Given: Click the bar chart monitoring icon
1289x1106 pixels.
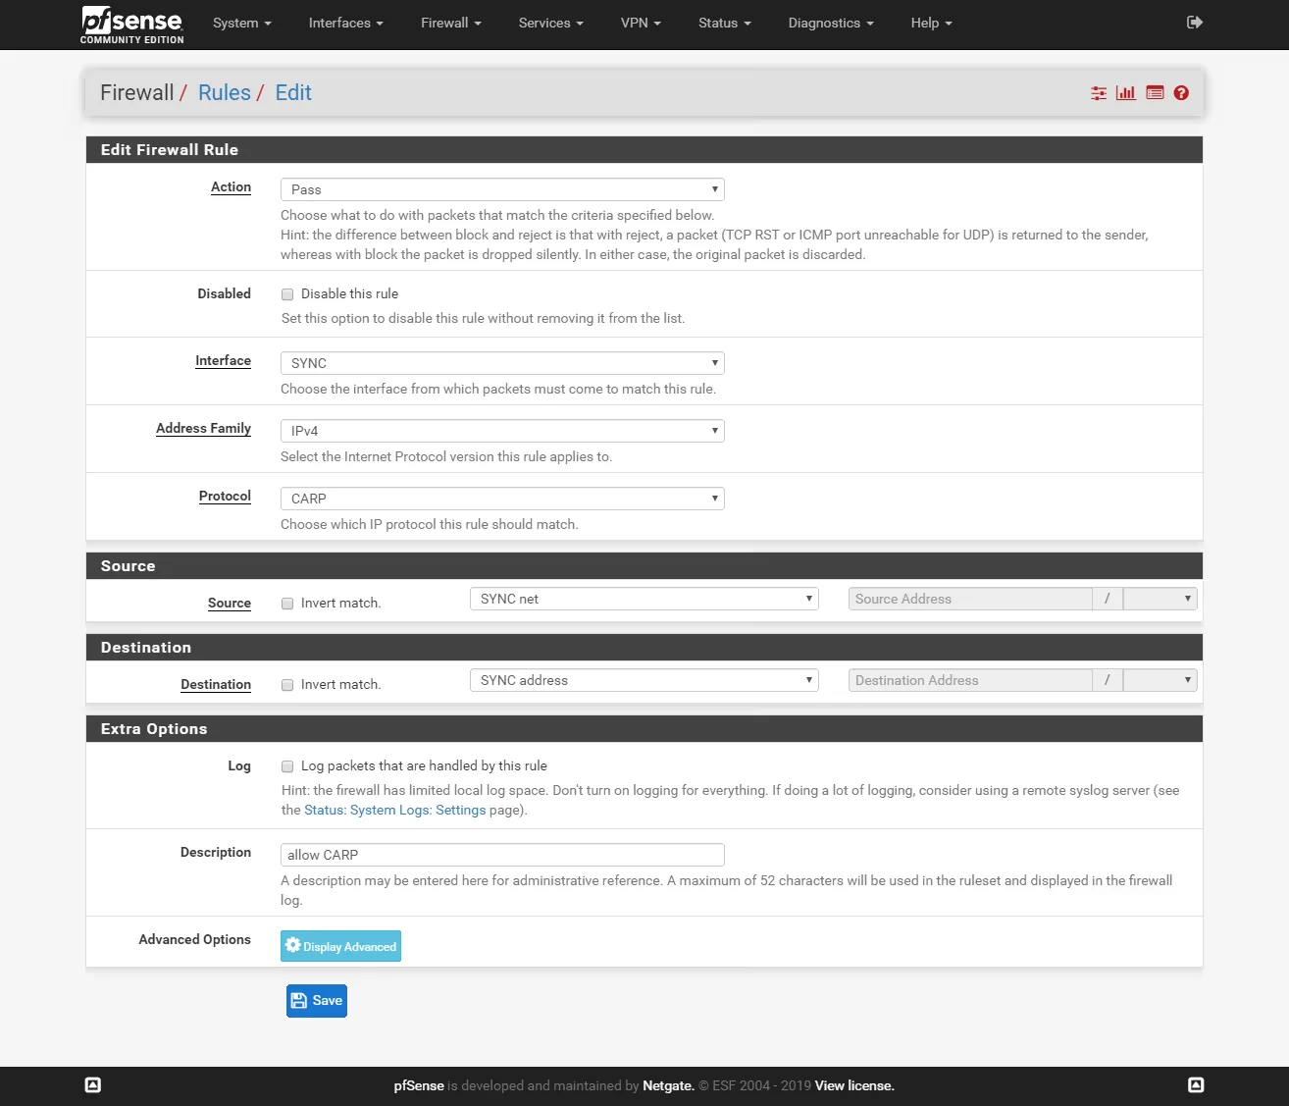Looking at the screenshot, I should click(x=1125, y=92).
